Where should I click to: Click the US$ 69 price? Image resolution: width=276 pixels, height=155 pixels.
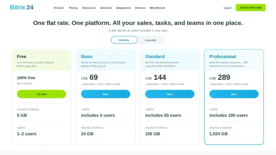click(89, 77)
